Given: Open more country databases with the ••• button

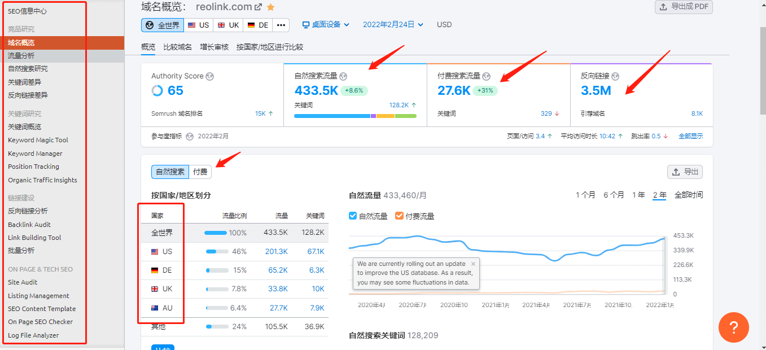Looking at the screenshot, I should [x=281, y=25].
